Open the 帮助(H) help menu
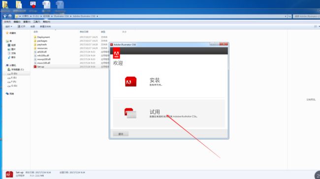Image resolution: width=320 pixels, height=179 pixels. [x=47, y=22]
